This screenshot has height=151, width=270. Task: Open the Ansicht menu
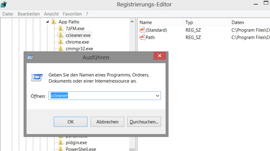click(51, 14)
